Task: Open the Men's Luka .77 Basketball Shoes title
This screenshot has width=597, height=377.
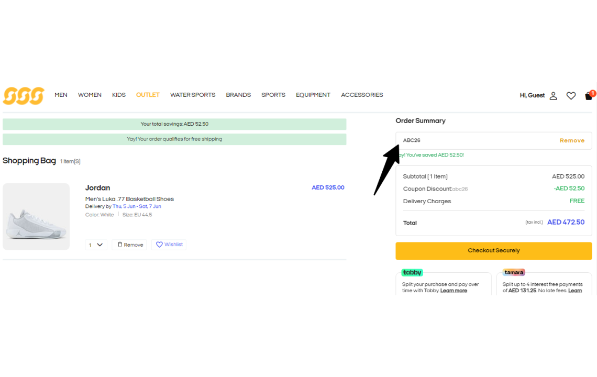Action: click(129, 199)
